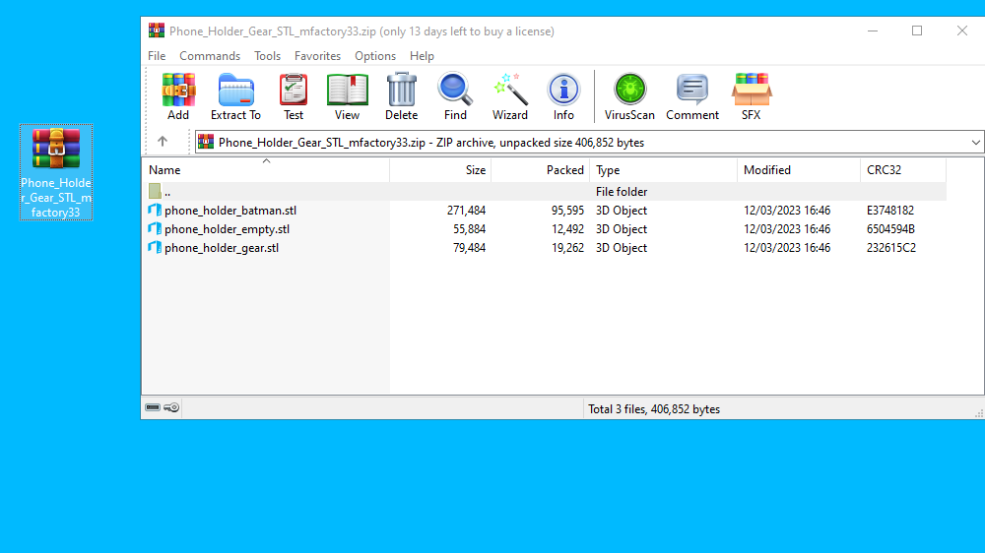Click the disk drive status bar icon
The image size is (985, 553).
[153, 408]
